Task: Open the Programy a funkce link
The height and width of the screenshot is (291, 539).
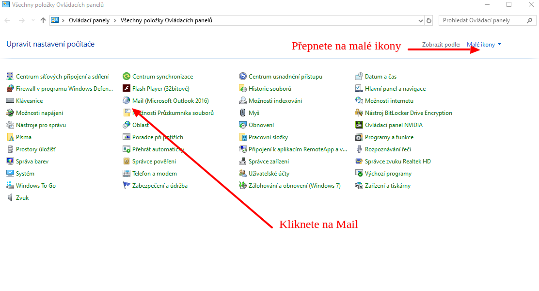Action: point(389,137)
